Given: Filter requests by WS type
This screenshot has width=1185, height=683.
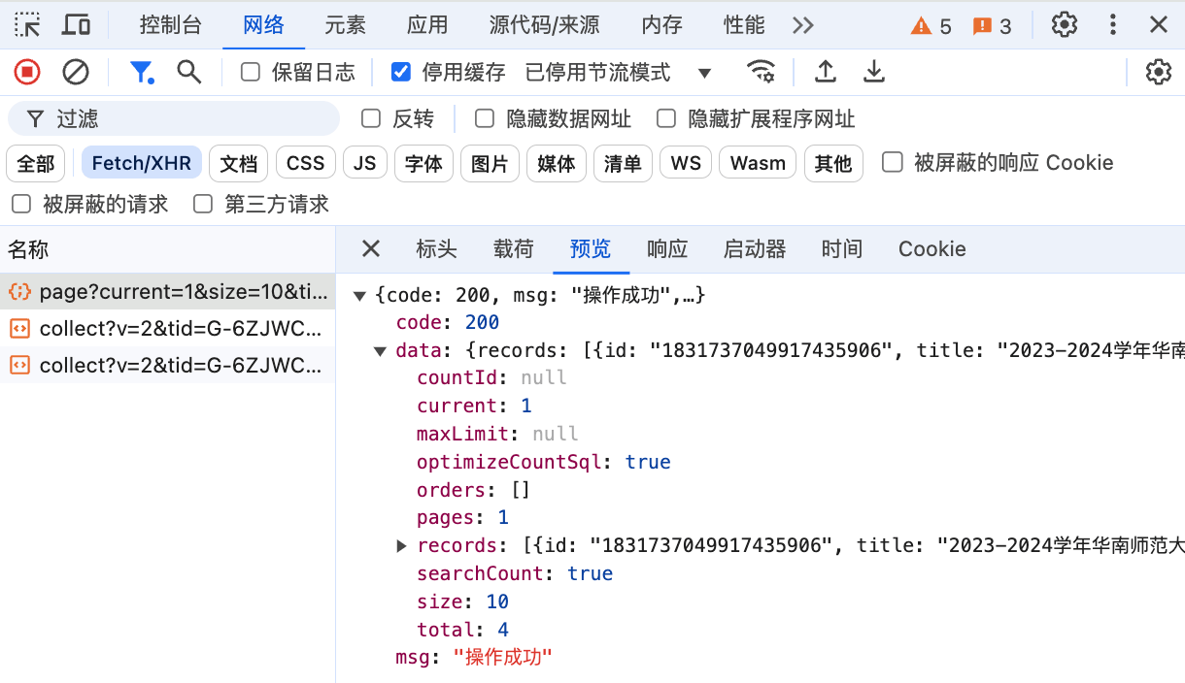Looking at the screenshot, I should [686, 163].
